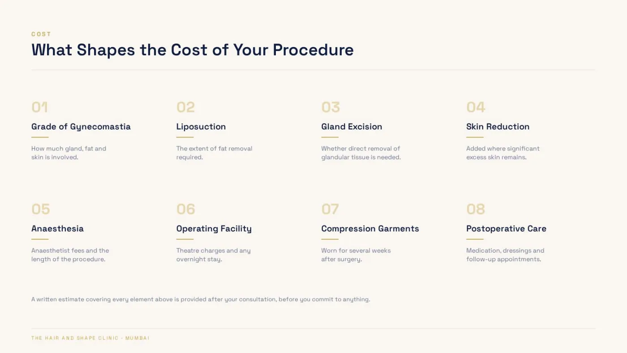This screenshot has width=627, height=353.
Task: Click the number 07 marker
Action: pyautogui.click(x=330, y=209)
